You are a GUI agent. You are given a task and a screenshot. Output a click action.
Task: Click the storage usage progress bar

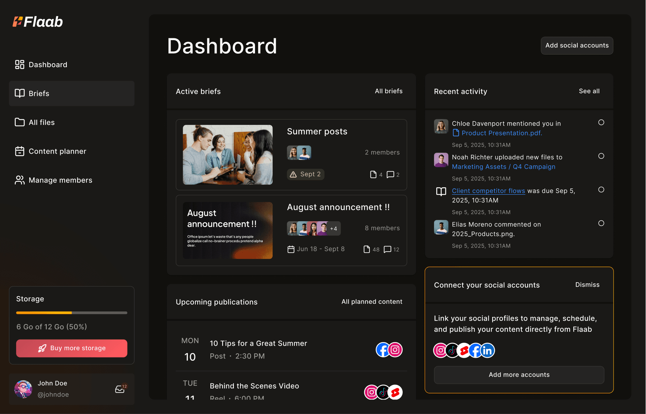(x=72, y=313)
